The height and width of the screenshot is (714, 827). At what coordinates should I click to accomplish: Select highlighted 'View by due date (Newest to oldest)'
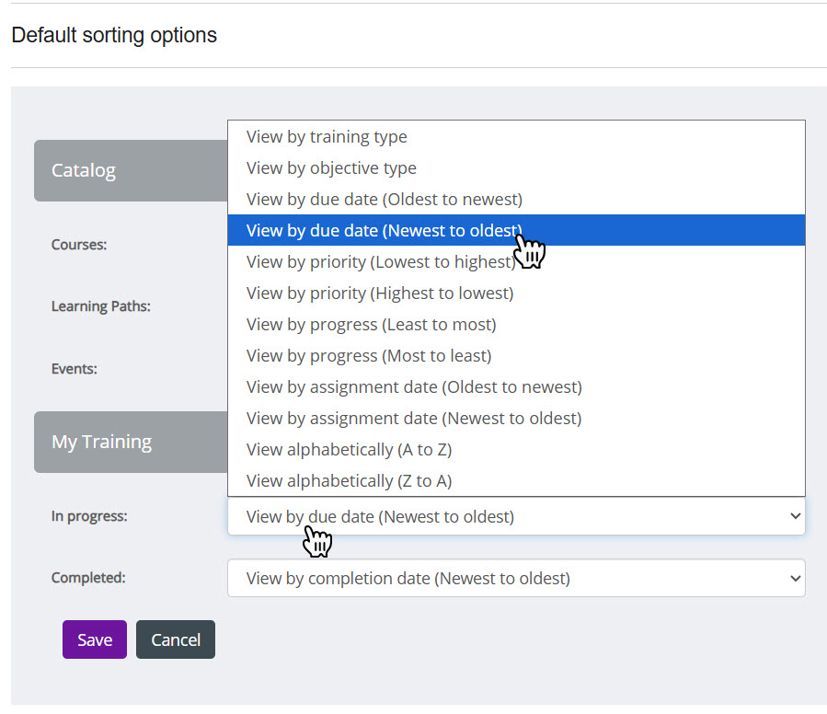click(x=384, y=231)
